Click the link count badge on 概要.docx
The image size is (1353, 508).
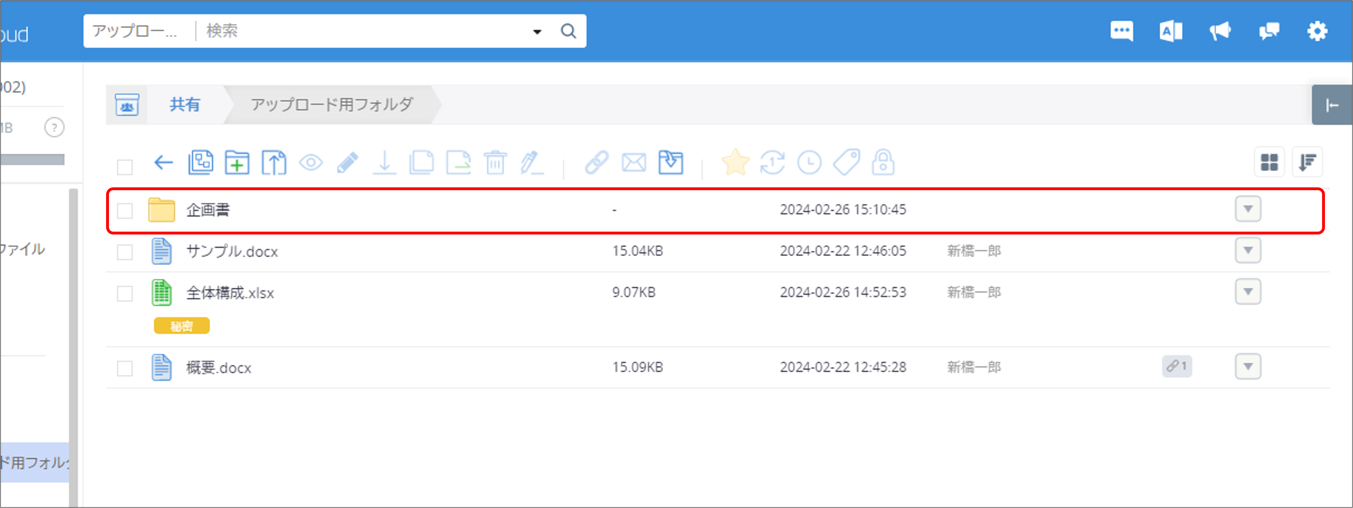[1177, 366]
